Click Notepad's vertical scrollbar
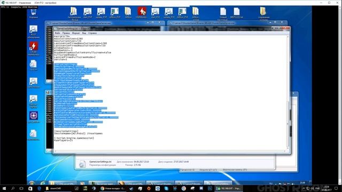This screenshot has width=342, height=192. (x=287, y=92)
